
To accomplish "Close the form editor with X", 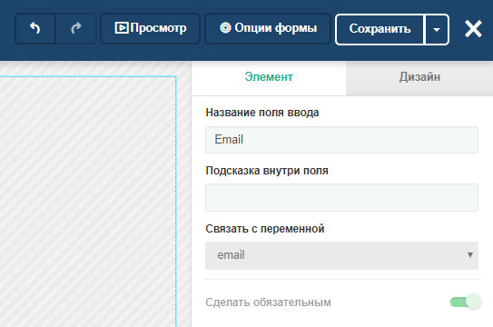I will pos(473,29).
